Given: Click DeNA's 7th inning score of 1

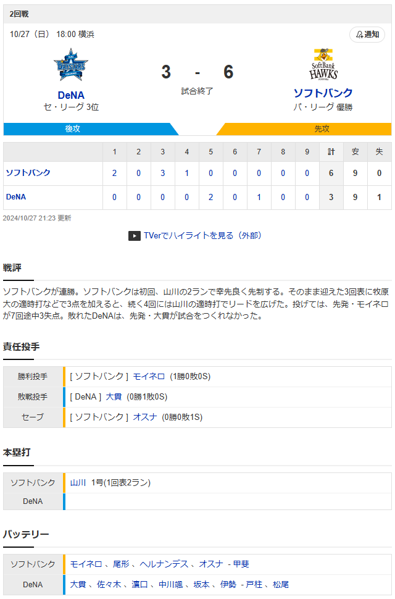Looking at the screenshot, I should point(259,197).
